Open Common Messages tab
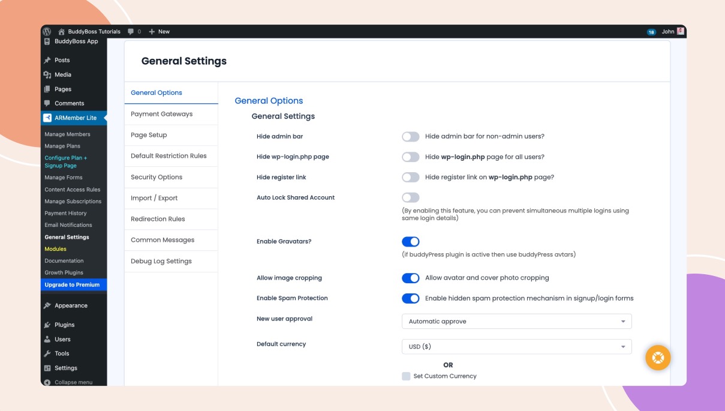 click(172, 240)
